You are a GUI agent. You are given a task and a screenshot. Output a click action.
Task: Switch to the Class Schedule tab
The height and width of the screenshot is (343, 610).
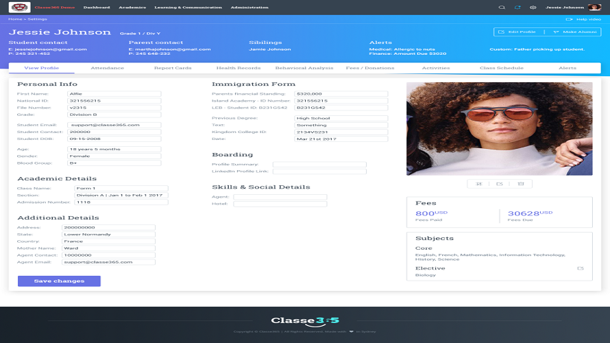[502, 68]
